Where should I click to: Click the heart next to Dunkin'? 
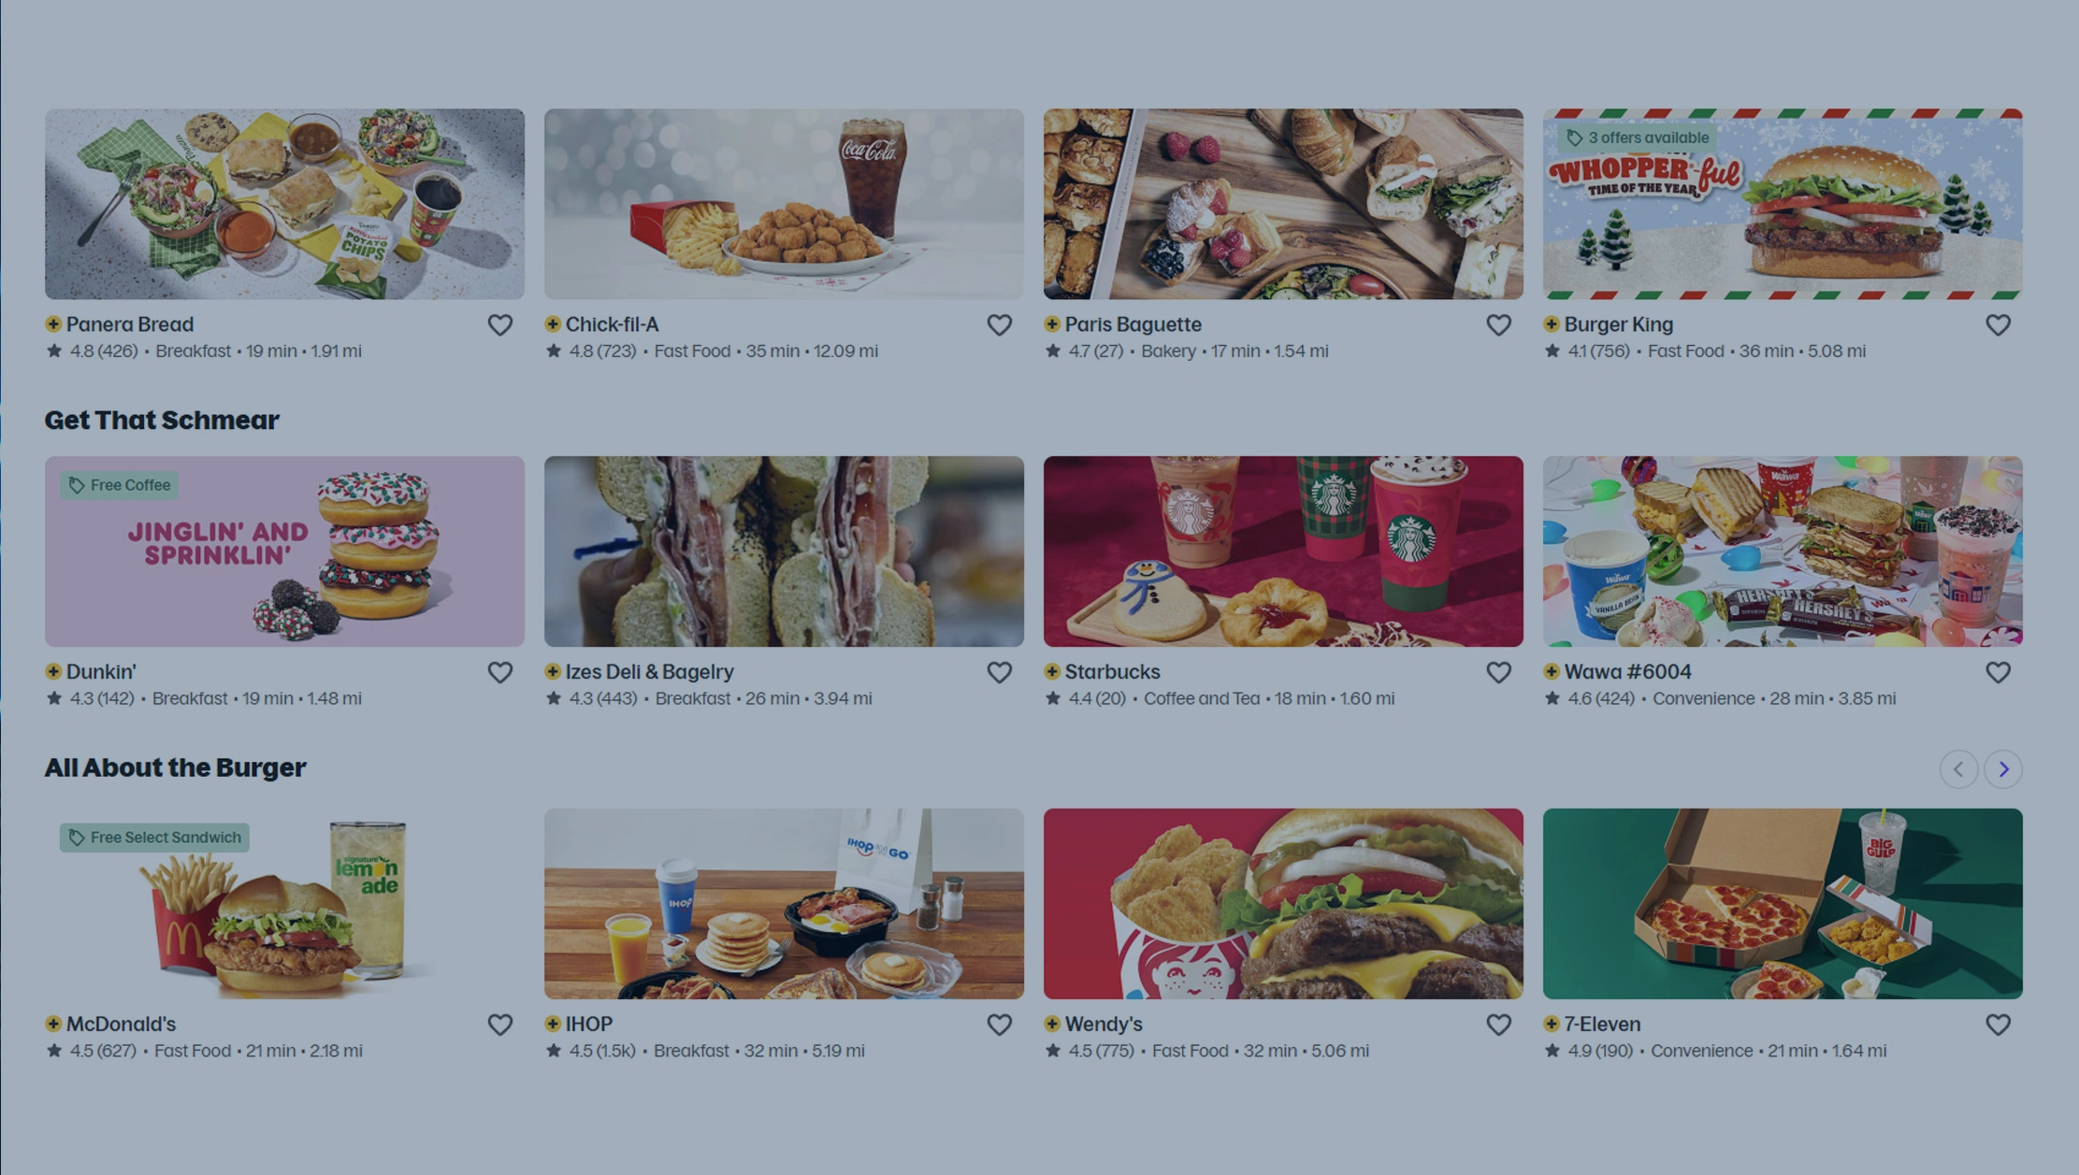500,672
